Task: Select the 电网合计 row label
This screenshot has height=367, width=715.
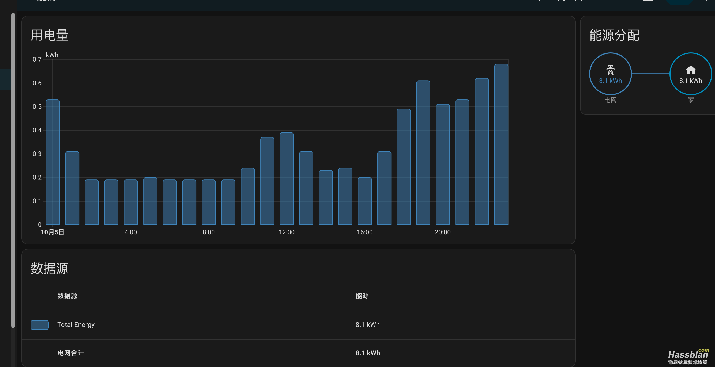Action: (x=70, y=353)
